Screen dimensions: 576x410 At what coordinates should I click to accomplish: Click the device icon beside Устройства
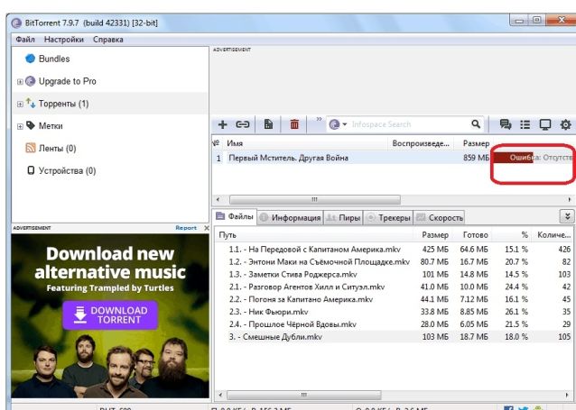pos(31,170)
